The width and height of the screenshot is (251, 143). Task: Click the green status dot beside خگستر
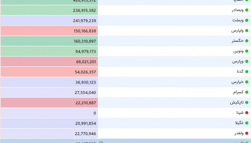(247, 41)
